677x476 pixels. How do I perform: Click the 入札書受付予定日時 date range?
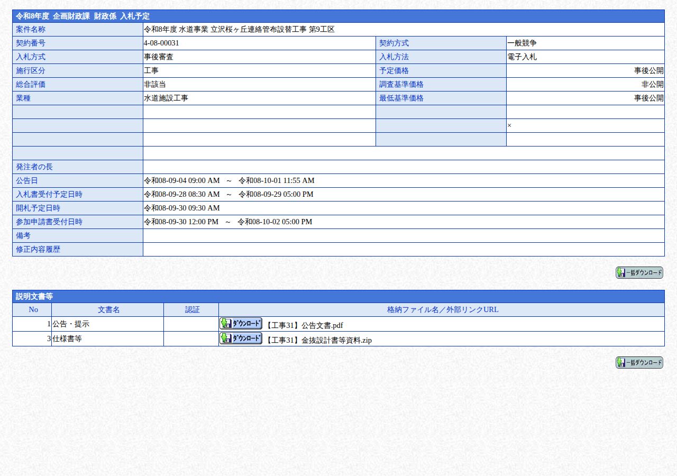[x=228, y=195]
